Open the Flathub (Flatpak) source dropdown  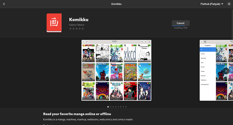pyautogui.click(x=212, y=4)
